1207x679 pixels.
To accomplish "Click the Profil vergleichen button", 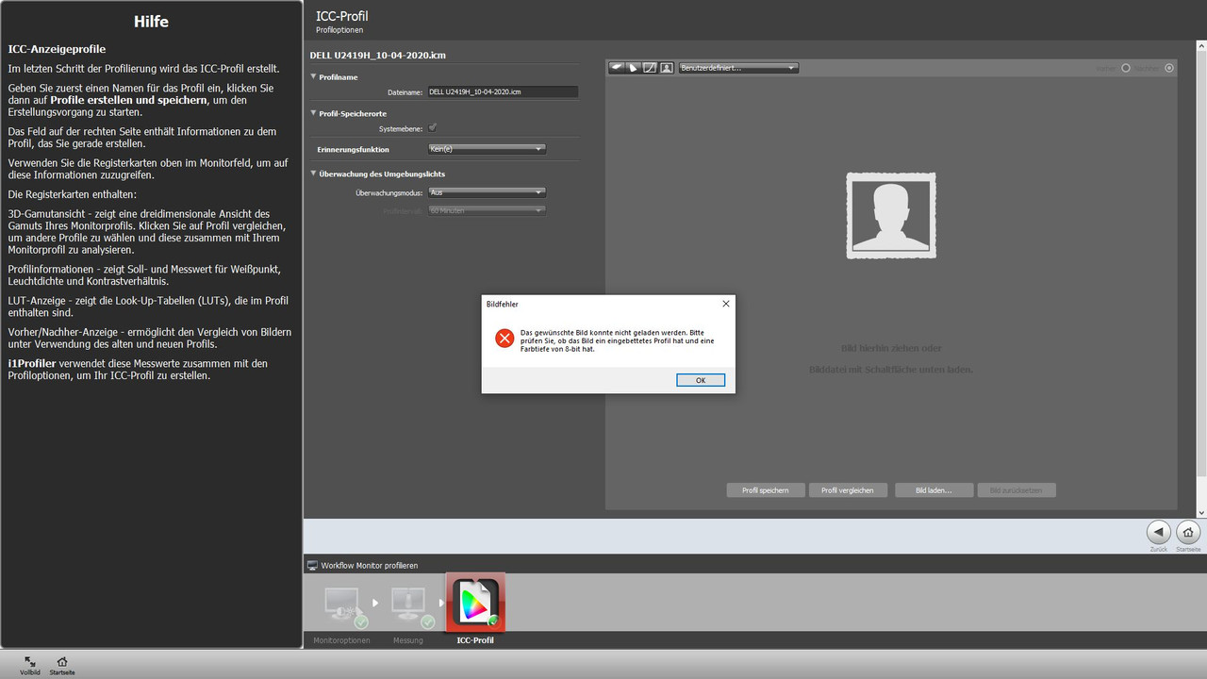I will point(848,490).
